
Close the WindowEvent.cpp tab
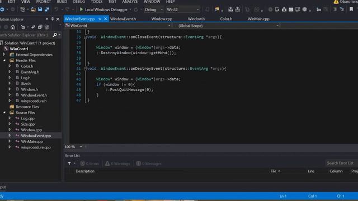pyautogui.click(x=106, y=19)
